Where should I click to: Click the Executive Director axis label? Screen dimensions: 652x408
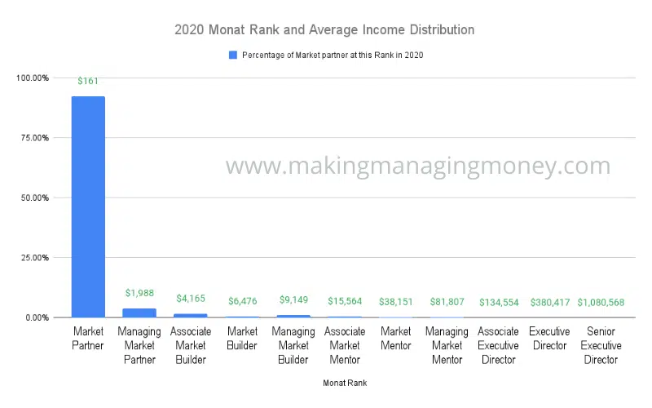tap(549, 339)
